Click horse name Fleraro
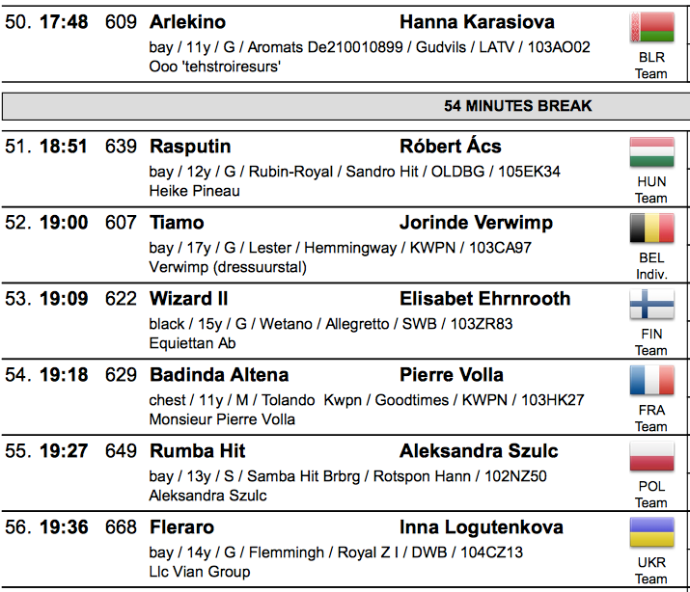This screenshot has width=690, height=592. (181, 527)
